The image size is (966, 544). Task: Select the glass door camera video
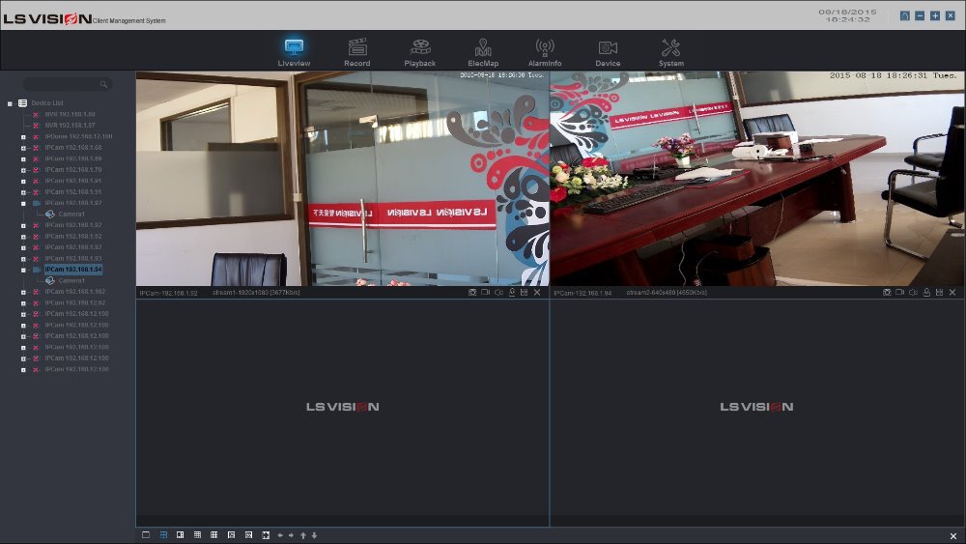pyautogui.click(x=343, y=179)
